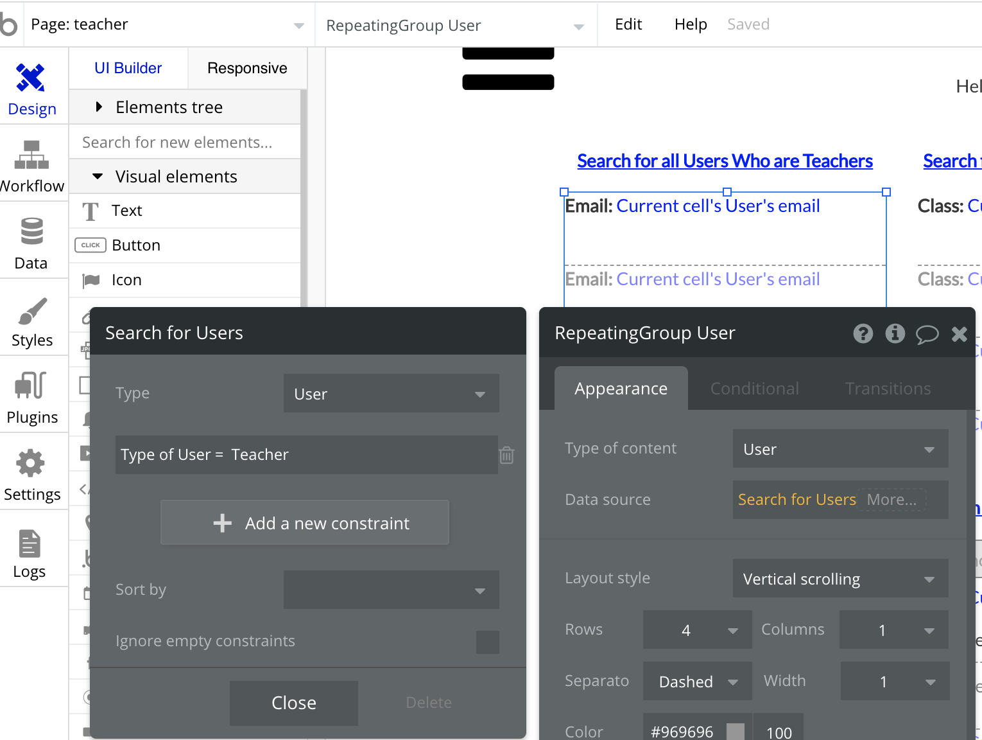
Task: Click Add a new constraint button
Action: tap(305, 522)
